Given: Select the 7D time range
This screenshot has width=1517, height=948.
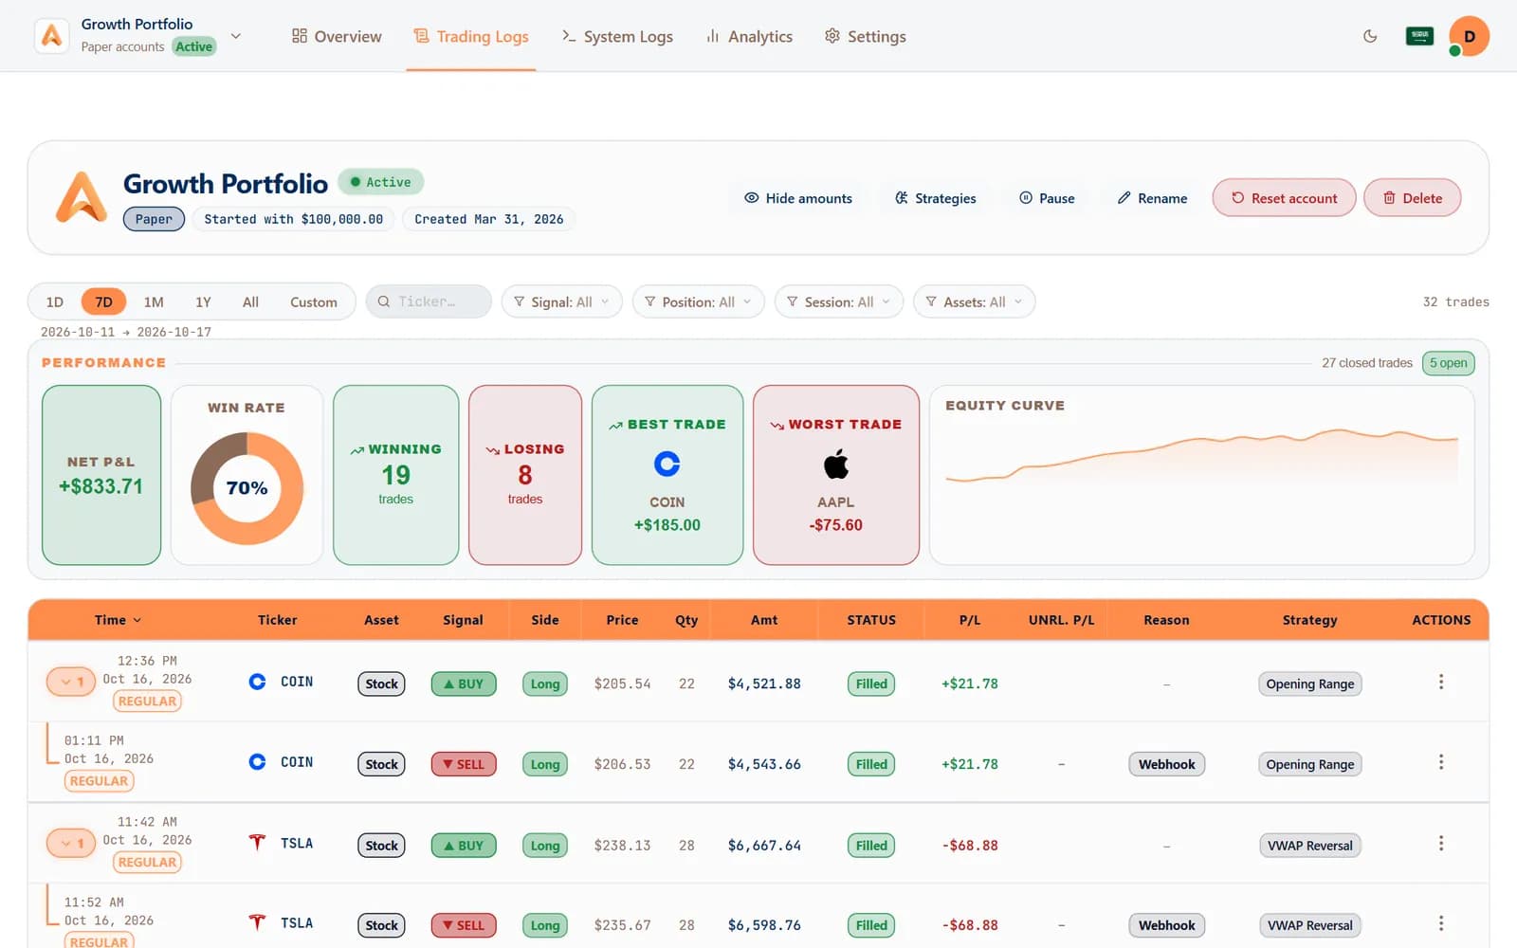Looking at the screenshot, I should [104, 302].
